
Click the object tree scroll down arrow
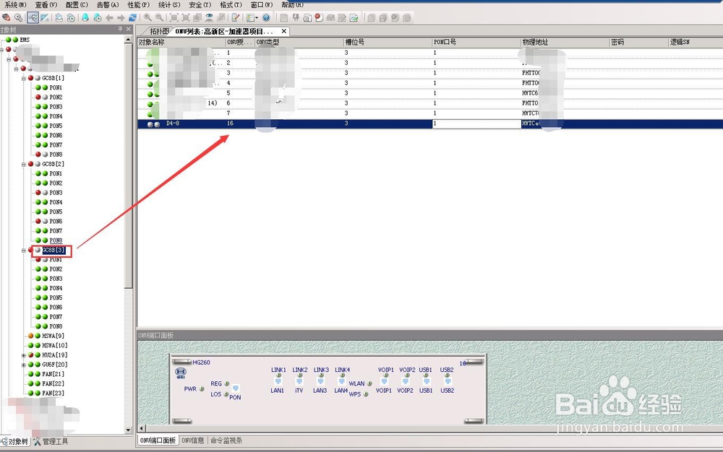coord(128,430)
